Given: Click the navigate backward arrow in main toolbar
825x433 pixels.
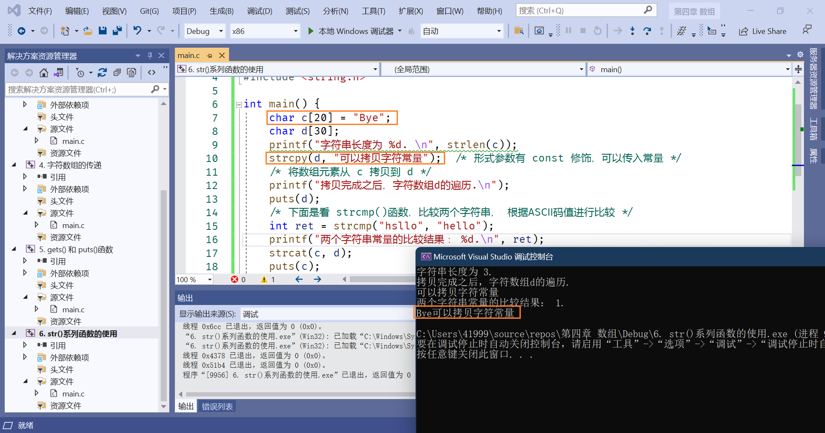Looking at the screenshot, I should [x=21, y=31].
